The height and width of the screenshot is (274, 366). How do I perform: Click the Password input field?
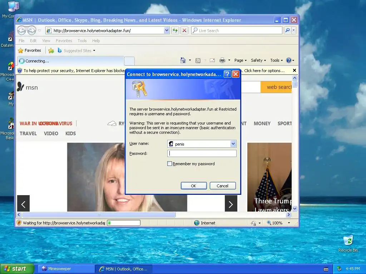(202, 153)
